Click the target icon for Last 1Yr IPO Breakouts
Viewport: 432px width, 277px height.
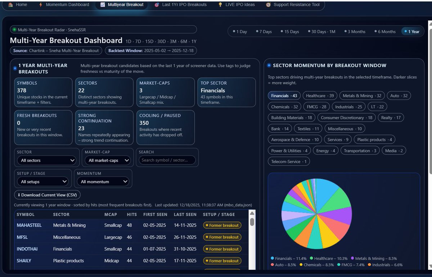157,5
